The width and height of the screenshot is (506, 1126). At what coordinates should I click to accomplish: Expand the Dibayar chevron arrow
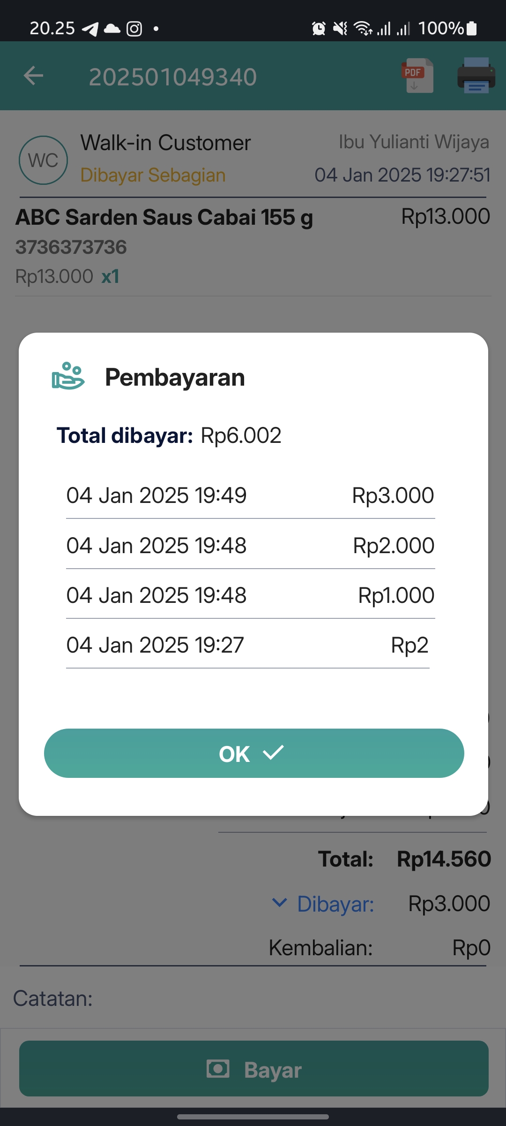click(279, 903)
